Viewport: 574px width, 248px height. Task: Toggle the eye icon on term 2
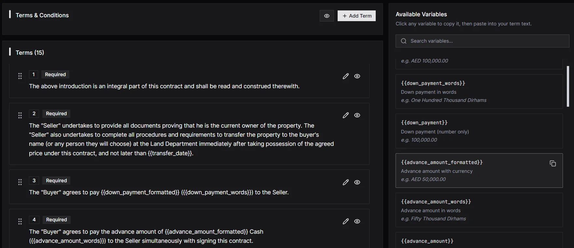pos(357,115)
